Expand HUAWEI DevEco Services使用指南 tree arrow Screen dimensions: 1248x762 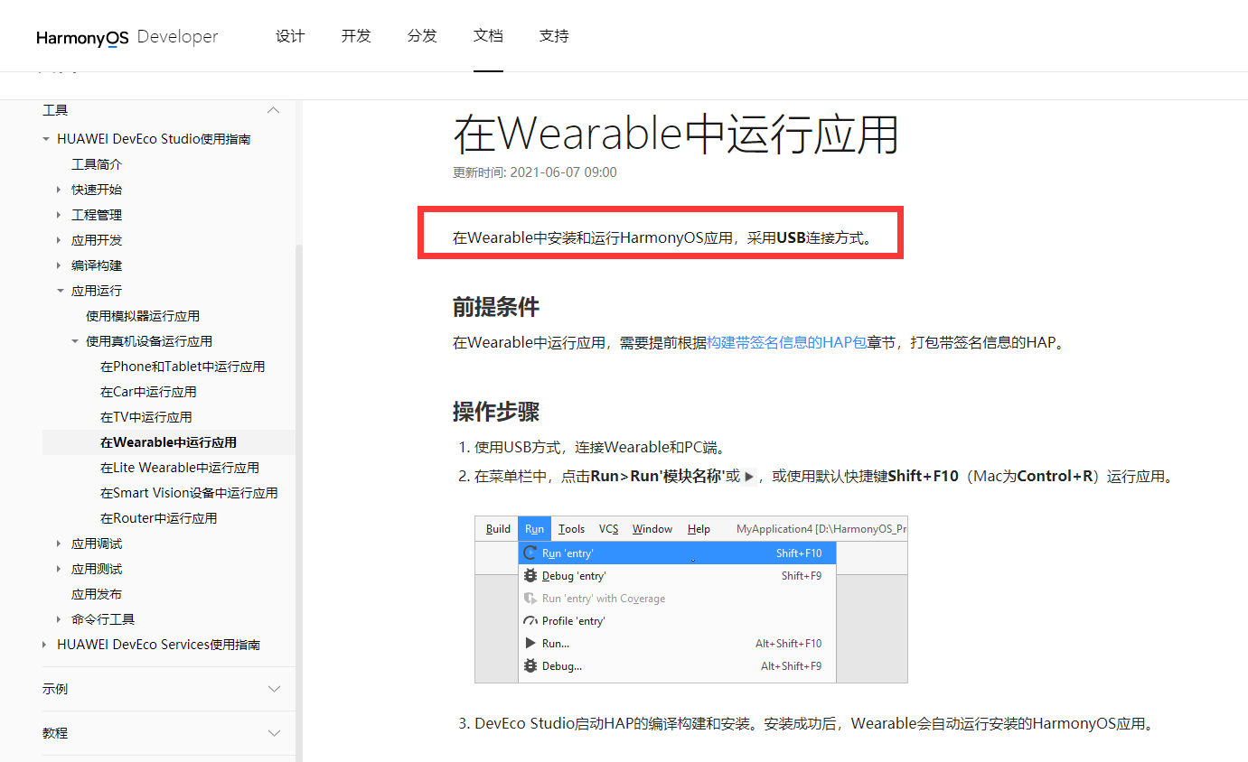pos(46,645)
